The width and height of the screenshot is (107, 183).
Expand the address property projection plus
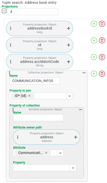coord(76,137)
